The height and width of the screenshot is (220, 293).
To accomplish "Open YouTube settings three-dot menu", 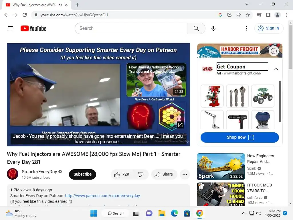I will [x=246, y=28].
